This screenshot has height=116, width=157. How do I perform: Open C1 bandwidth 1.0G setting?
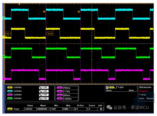(x=44, y=87)
